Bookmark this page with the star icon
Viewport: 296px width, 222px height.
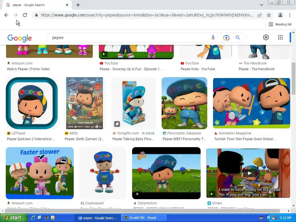coord(269,15)
